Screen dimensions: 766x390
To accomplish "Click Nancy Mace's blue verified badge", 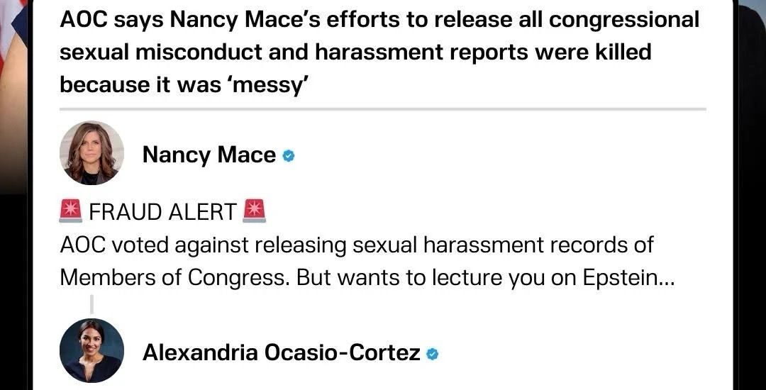I will (x=289, y=156).
